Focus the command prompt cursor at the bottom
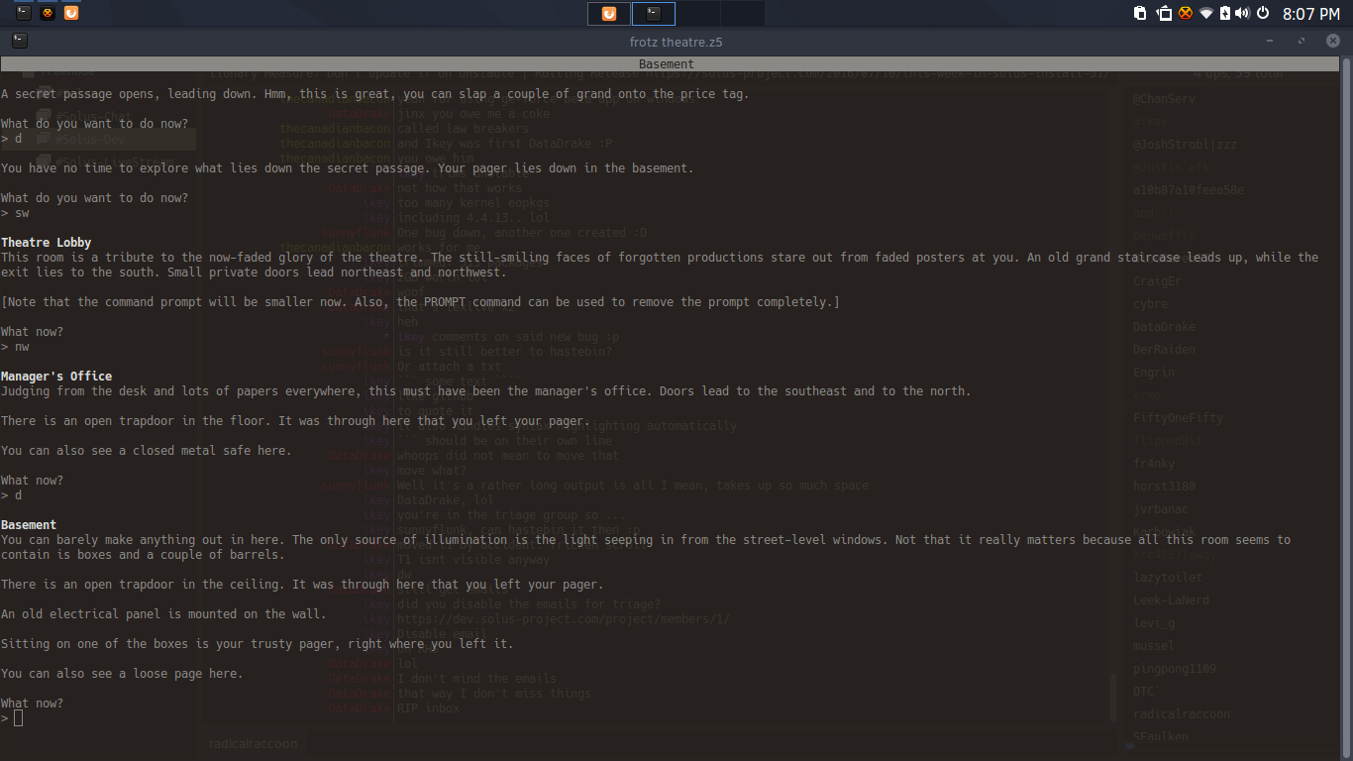This screenshot has width=1353, height=761. pos(18,717)
